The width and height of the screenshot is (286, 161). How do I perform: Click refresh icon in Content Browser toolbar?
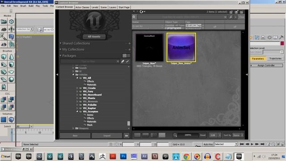pos(141,12)
